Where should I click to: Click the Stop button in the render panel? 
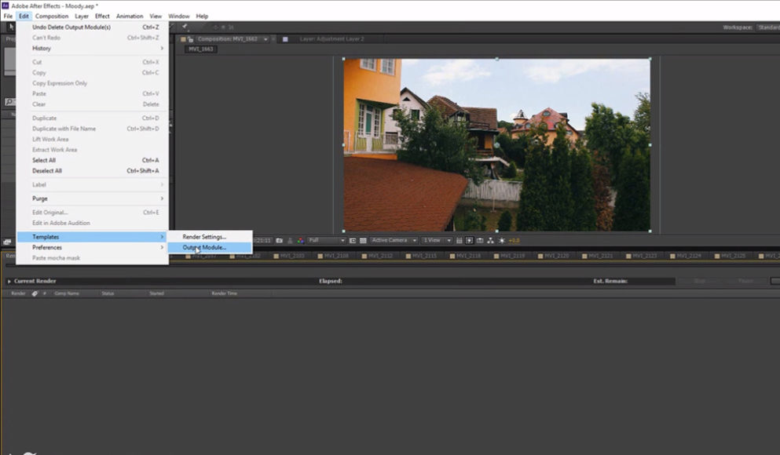tap(698, 279)
